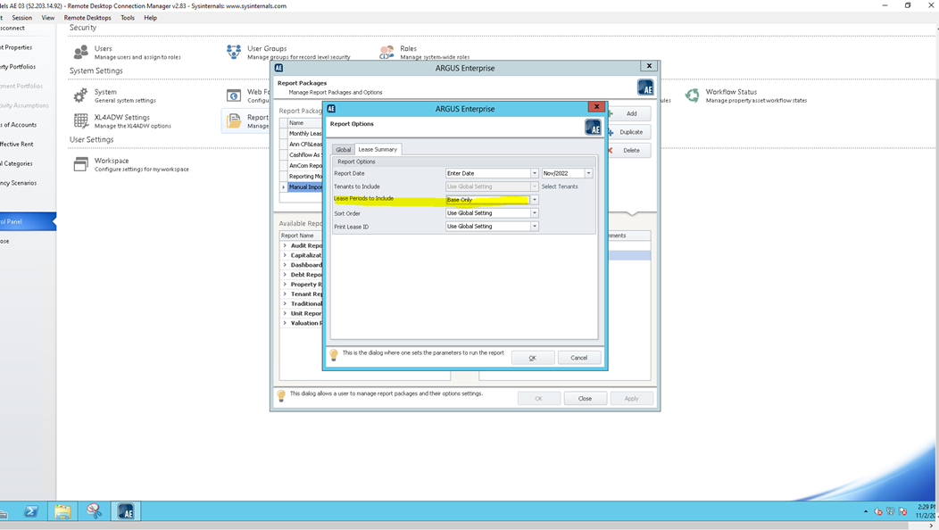Expand the Audit Reports tree node
This screenshot has height=530, width=939.
(285, 245)
